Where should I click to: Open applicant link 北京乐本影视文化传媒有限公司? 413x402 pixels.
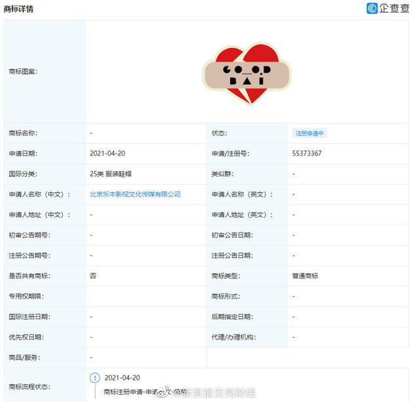tap(135, 194)
